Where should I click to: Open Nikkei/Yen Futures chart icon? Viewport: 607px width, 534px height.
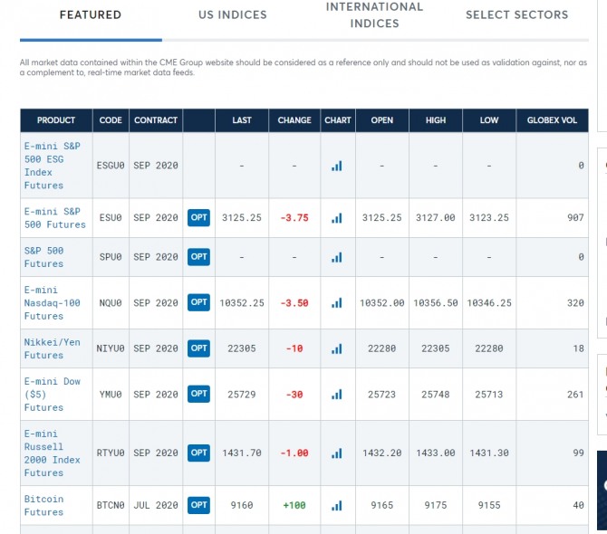coord(337,348)
